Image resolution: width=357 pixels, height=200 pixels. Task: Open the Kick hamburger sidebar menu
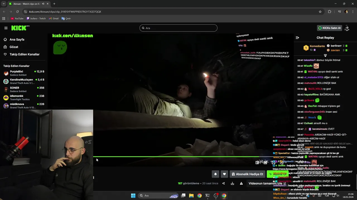[6, 28]
